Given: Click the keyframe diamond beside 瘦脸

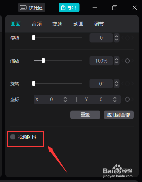Looking at the screenshot, I should point(127,38).
